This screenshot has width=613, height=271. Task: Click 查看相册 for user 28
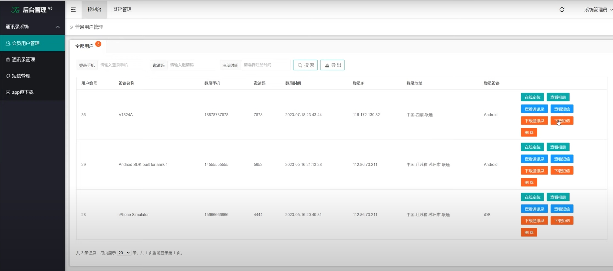coord(558,197)
